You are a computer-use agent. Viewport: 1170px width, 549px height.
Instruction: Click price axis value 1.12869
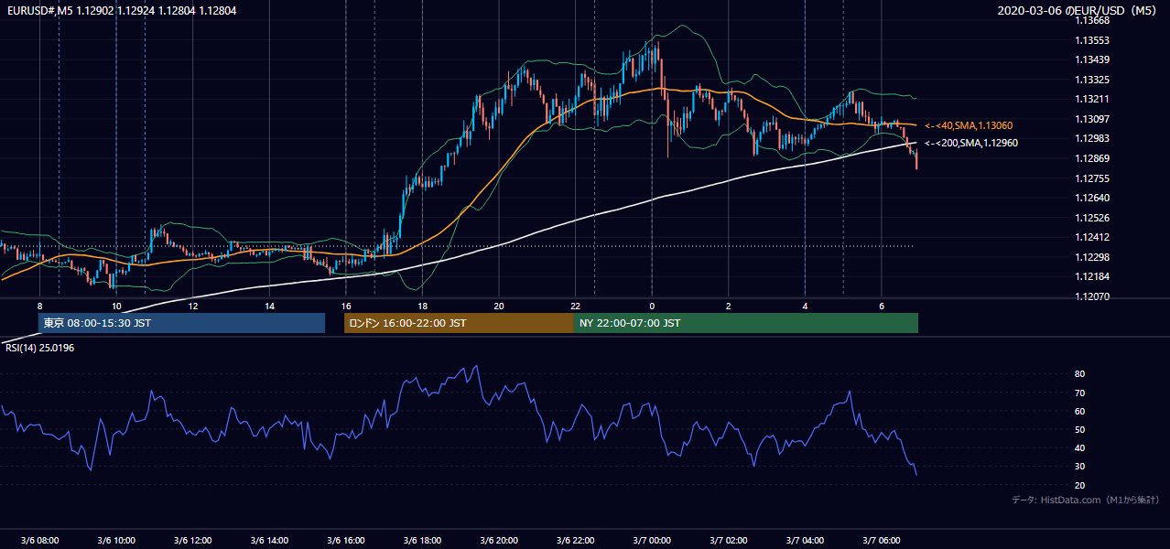1092,159
